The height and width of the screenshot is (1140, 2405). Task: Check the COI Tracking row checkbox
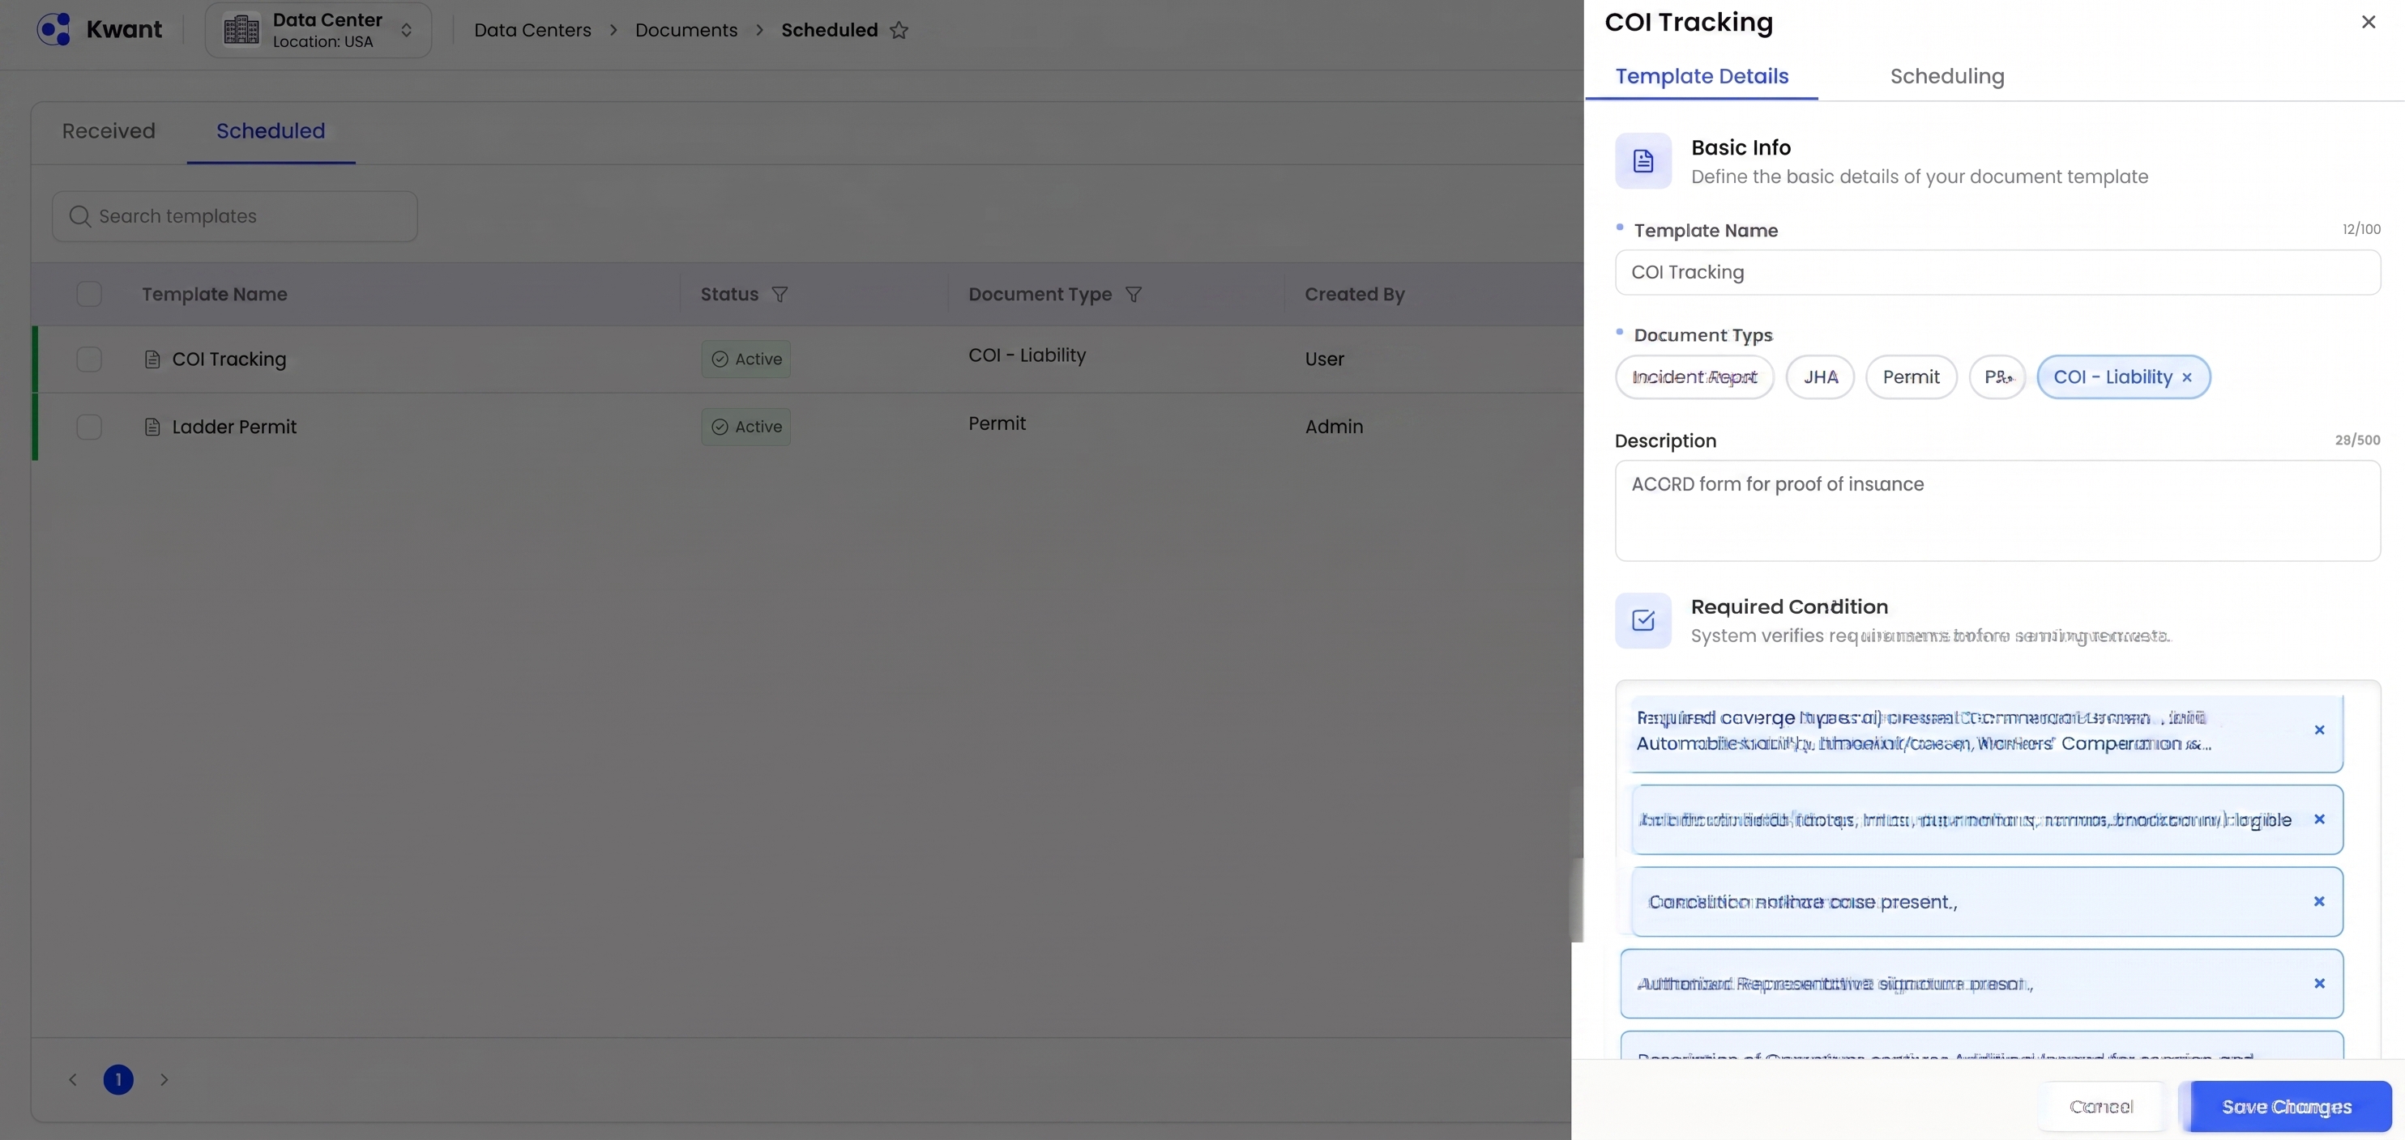point(88,359)
